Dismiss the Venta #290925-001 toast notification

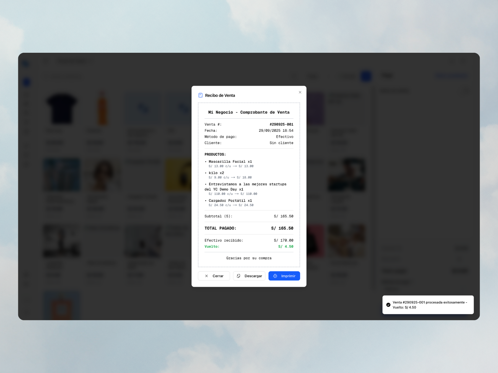pos(428,305)
